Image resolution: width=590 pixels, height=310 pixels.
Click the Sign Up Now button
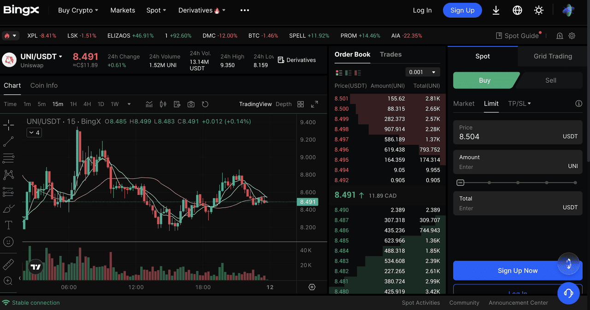[517, 270]
